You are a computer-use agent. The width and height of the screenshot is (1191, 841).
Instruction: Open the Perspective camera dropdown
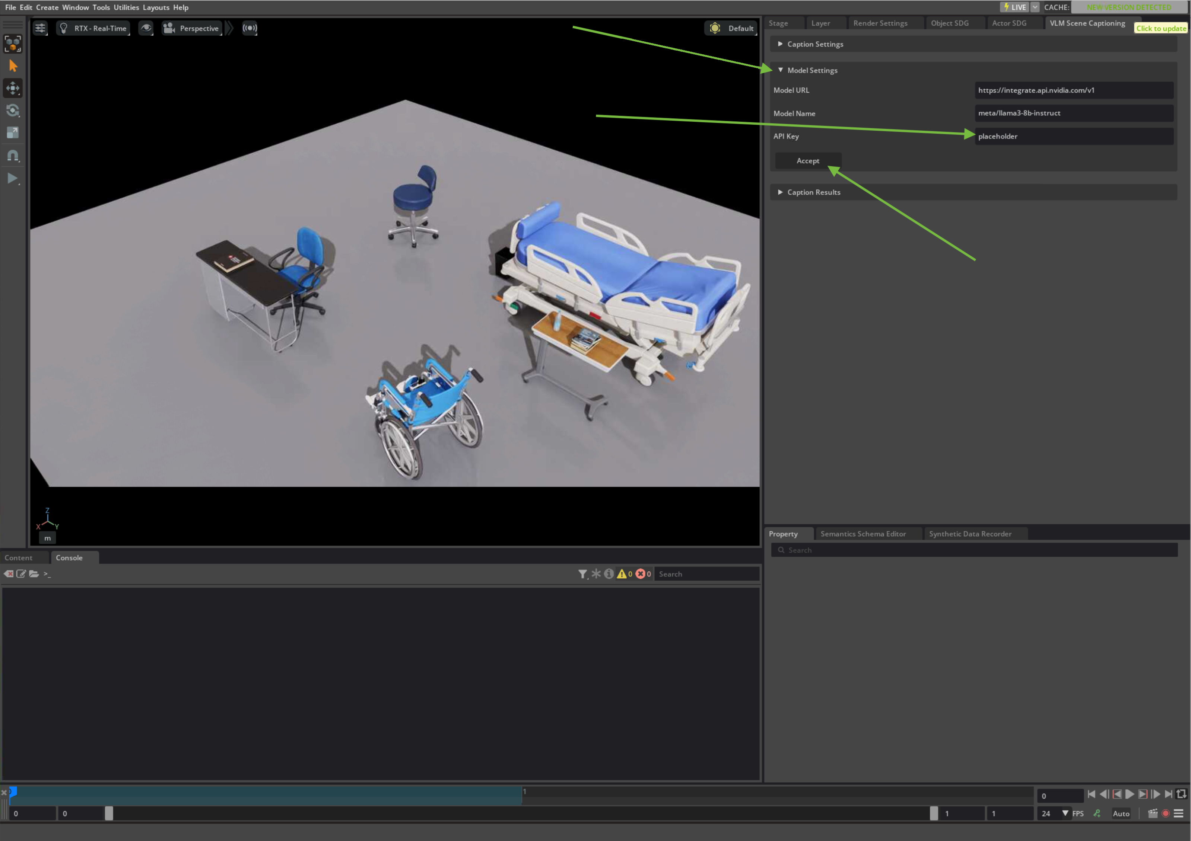[x=191, y=28]
